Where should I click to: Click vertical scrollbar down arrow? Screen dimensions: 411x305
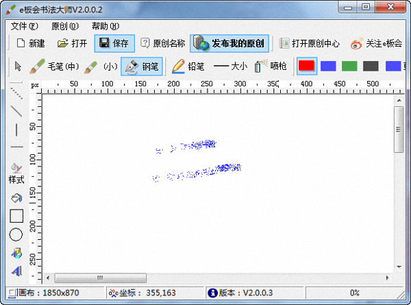399,267
